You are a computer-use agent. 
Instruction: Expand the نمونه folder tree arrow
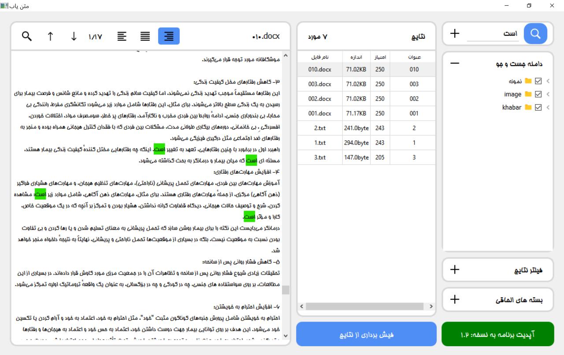[548, 81]
